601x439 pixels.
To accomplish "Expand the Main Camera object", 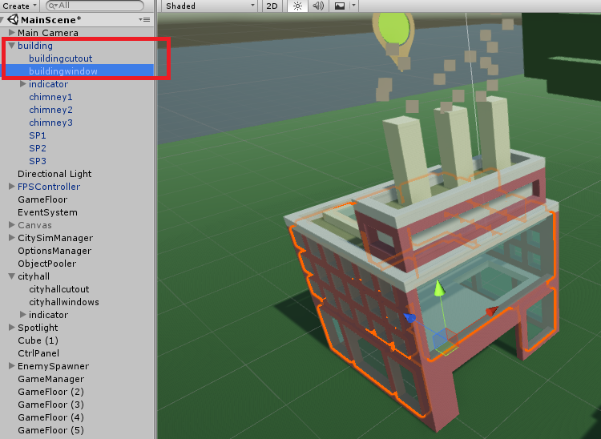I will pos(11,33).
